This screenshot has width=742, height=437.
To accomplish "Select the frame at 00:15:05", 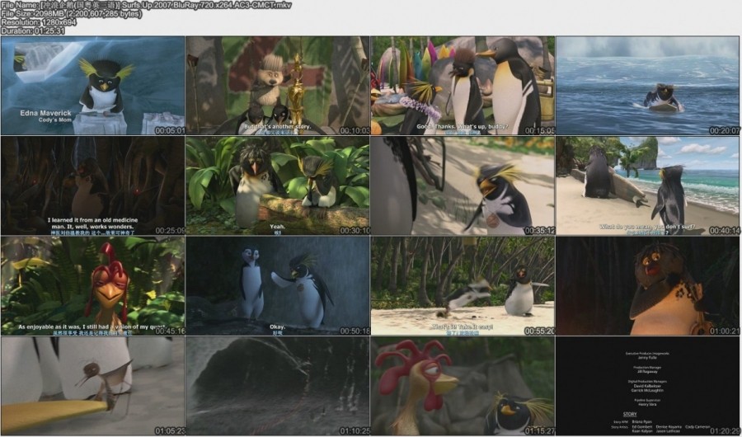I will [x=463, y=86].
